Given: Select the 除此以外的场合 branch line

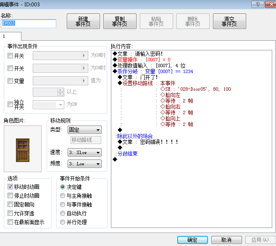Looking at the screenshot, I should 135,136.
